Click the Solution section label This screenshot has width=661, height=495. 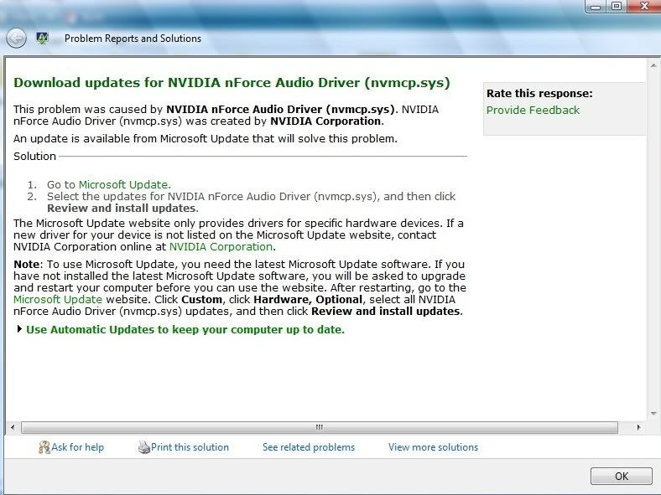pyautogui.click(x=34, y=156)
